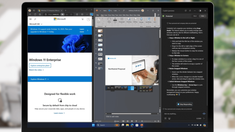Click zoom in plus on status bar
235x132 pixels.
[153, 121]
